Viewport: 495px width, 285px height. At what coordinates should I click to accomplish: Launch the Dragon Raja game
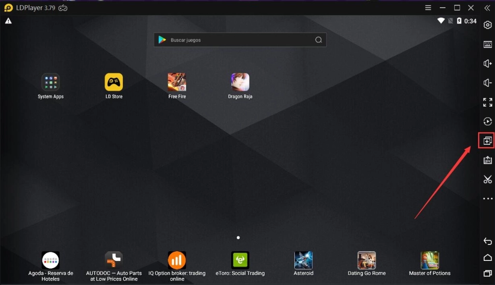(240, 82)
